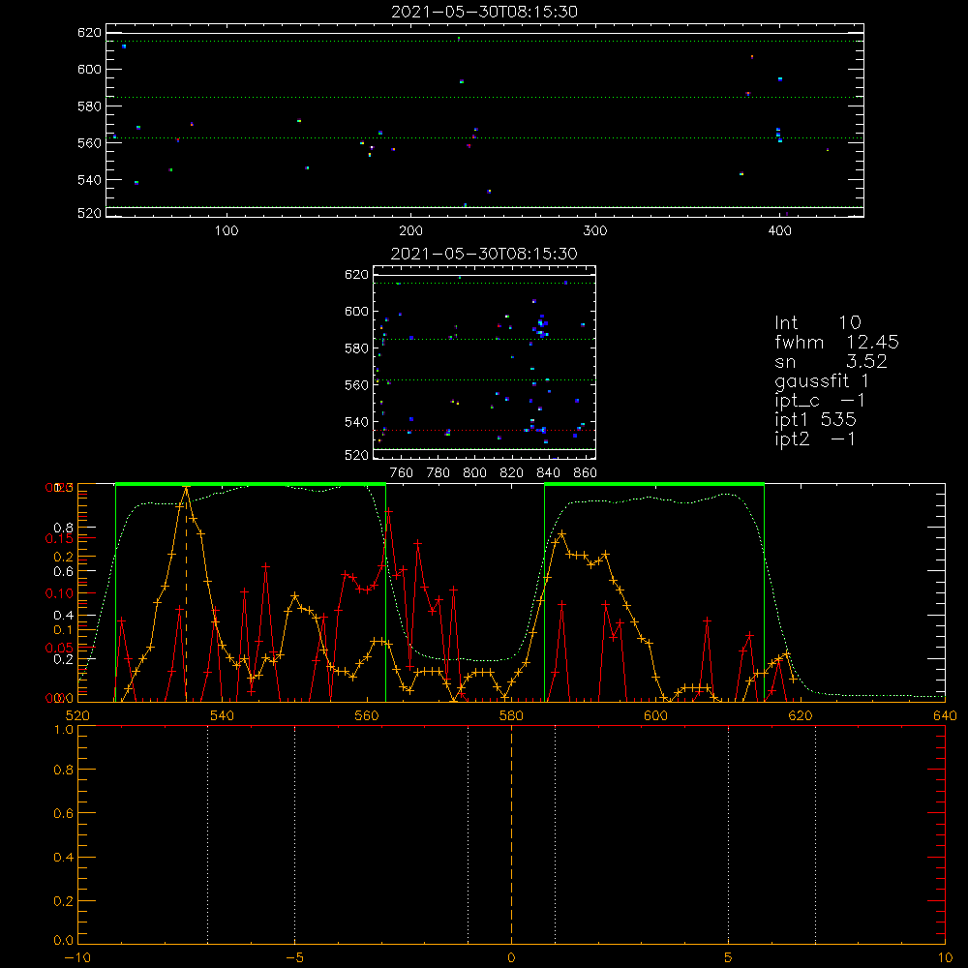Click x-axis label 800 on middle plot
Viewport: 968px width, 968px height.
[474, 473]
